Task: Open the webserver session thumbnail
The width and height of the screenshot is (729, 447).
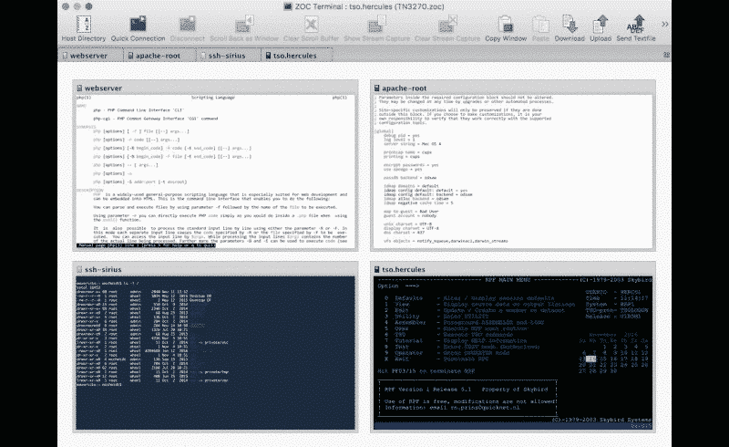Action: pyautogui.click(x=215, y=165)
